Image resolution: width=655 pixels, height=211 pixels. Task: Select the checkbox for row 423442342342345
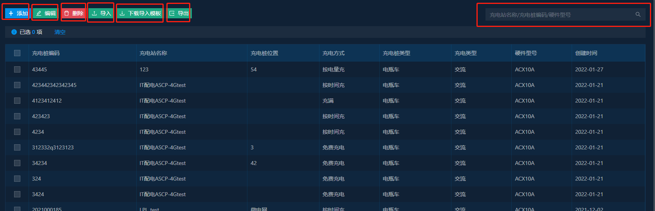tap(17, 85)
